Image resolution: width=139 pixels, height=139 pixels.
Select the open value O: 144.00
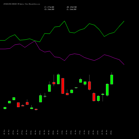49,9
